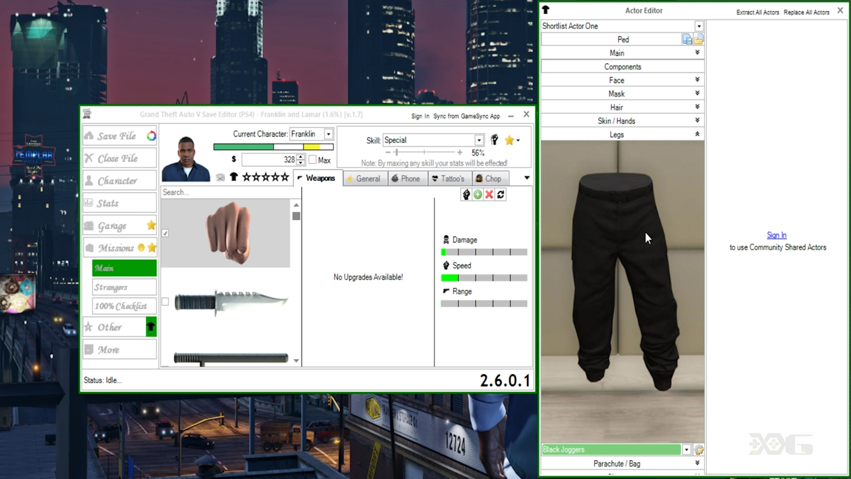Toggle the Max money checkbox

pyautogui.click(x=312, y=160)
